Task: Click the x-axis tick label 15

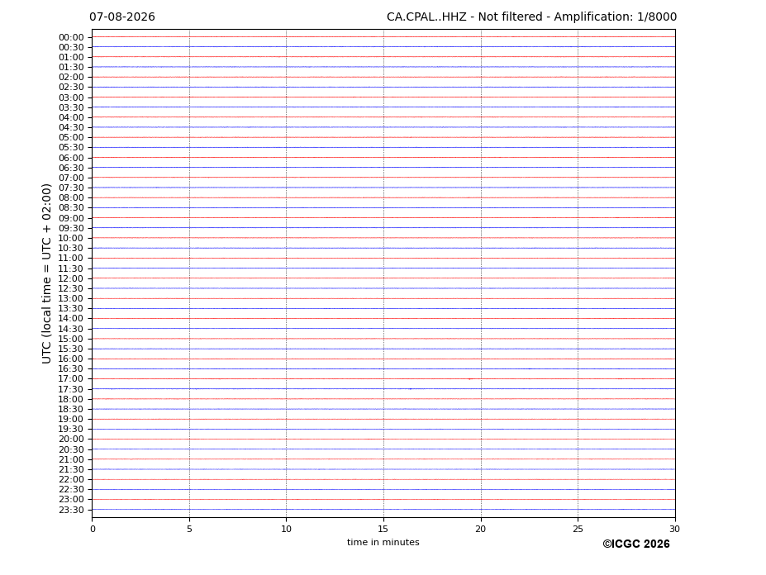Action: [x=383, y=529]
